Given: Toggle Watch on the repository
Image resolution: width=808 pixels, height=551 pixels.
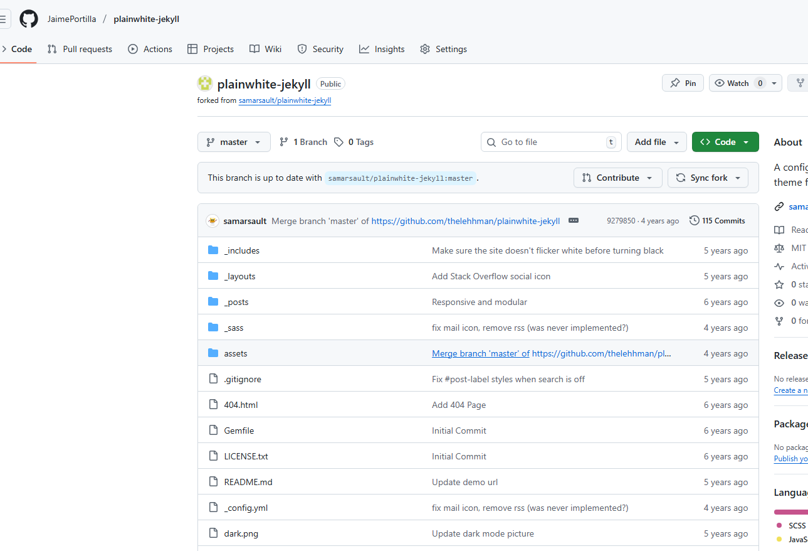Looking at the screenshot, I should pos(737,83).
